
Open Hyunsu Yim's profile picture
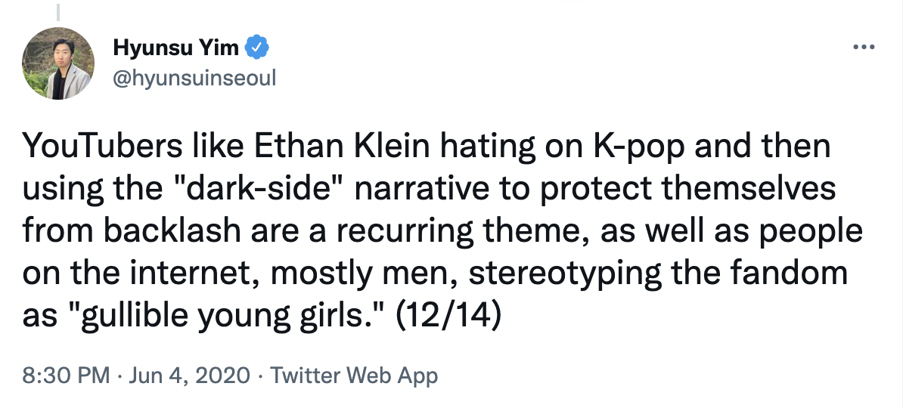tap(57, 63)
